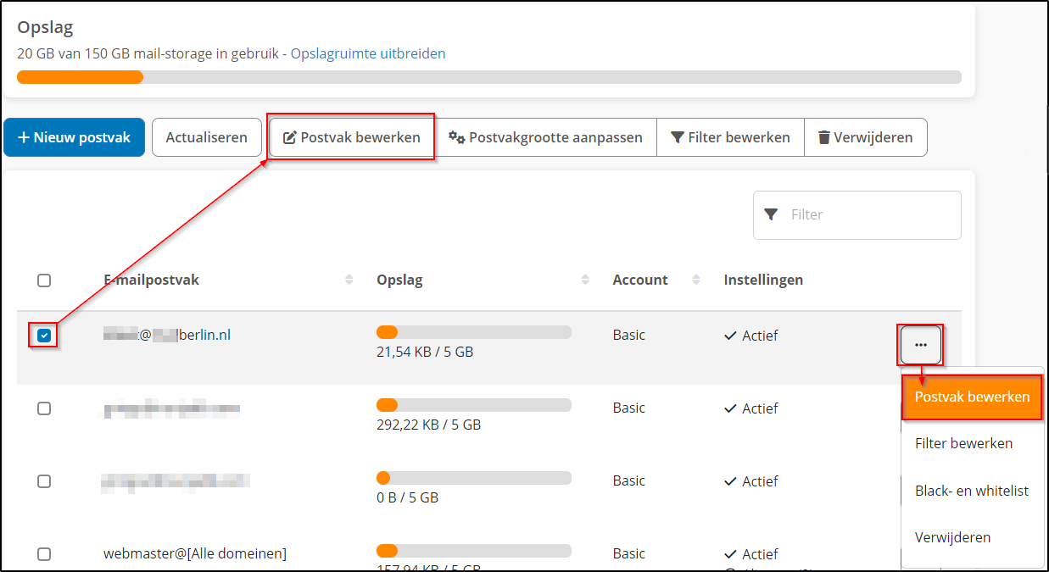Click inside the Filter search field
The image size is (1049, 572).
(x=856, y=214)
